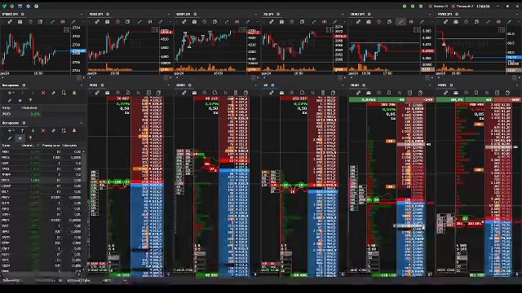Click the document icon in IRAO order book toolbar
The image size is (522, 293).
(x=389, y=93)
